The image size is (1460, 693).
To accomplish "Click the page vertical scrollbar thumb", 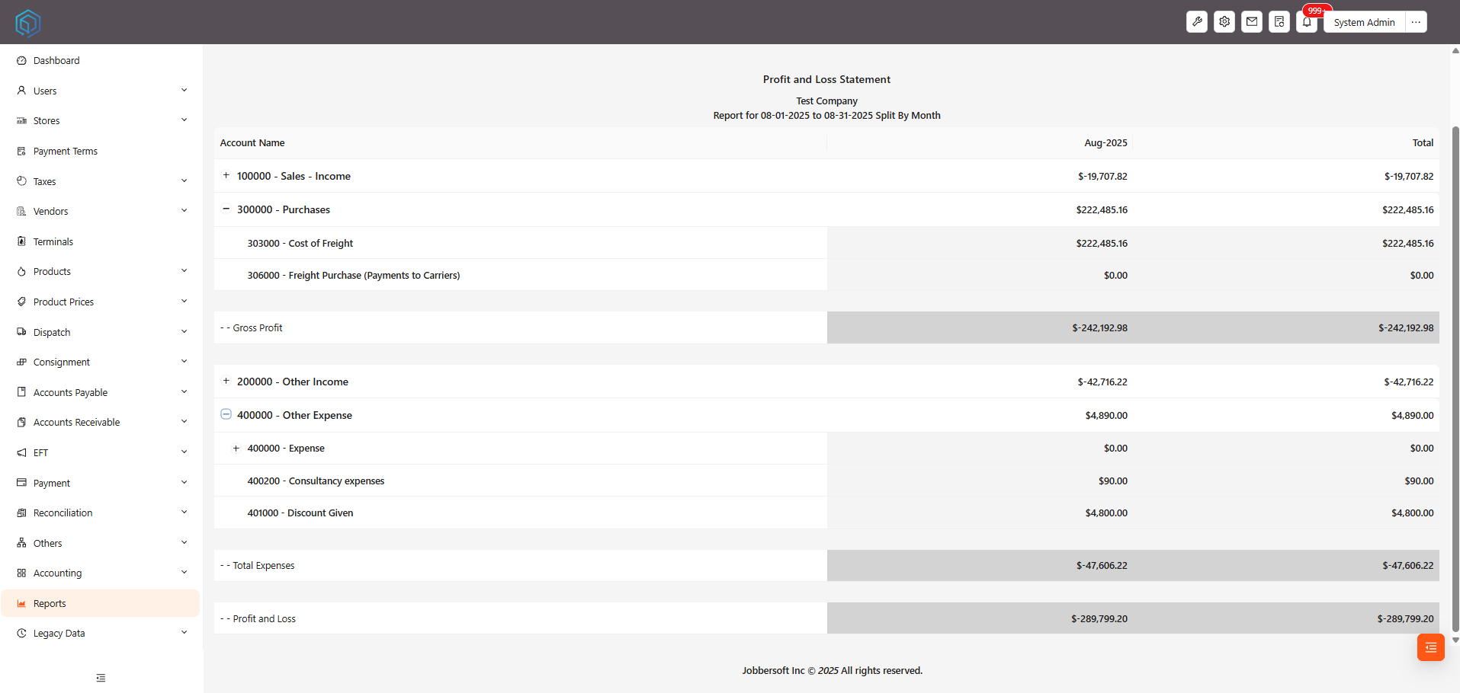I will click(1455, 379).
